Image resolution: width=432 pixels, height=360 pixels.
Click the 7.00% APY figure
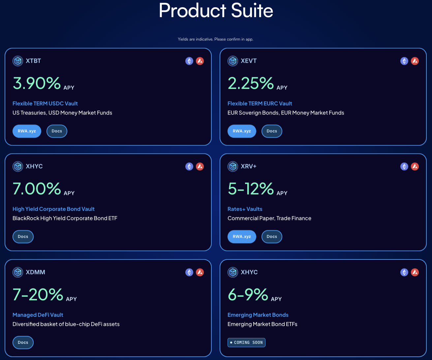[x=44, y=189]
